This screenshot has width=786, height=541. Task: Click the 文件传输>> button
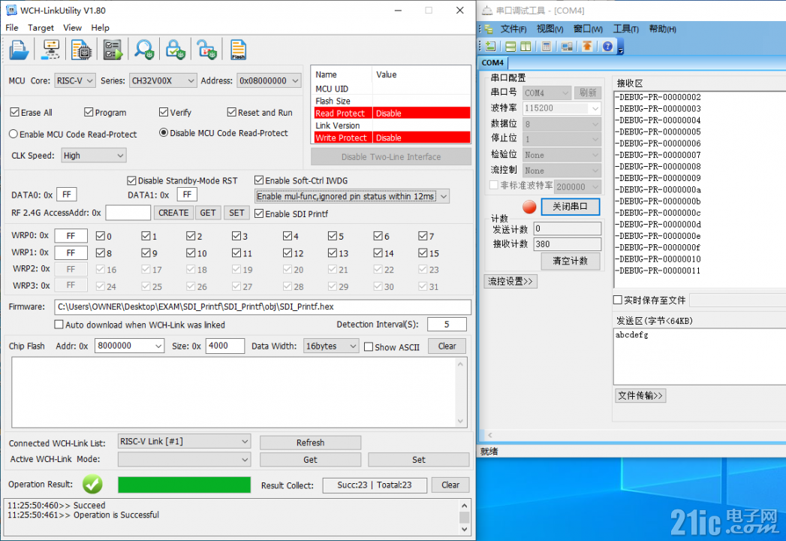click(x=640, y=395)
